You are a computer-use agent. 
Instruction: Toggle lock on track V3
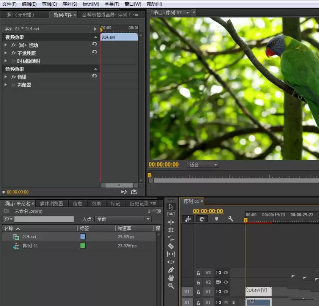pyautogui.click(x=198, y=273)
